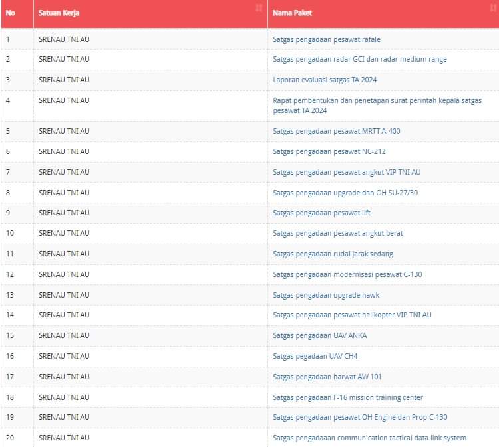The height and width of the screenshot is (447, 499).
Task: Click Satgas pengadaan pesawat lift
Action: [x=321, y=213]
